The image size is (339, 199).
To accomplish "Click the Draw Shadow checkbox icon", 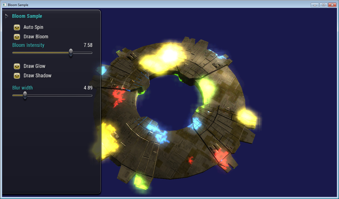I will coord(17,76).
